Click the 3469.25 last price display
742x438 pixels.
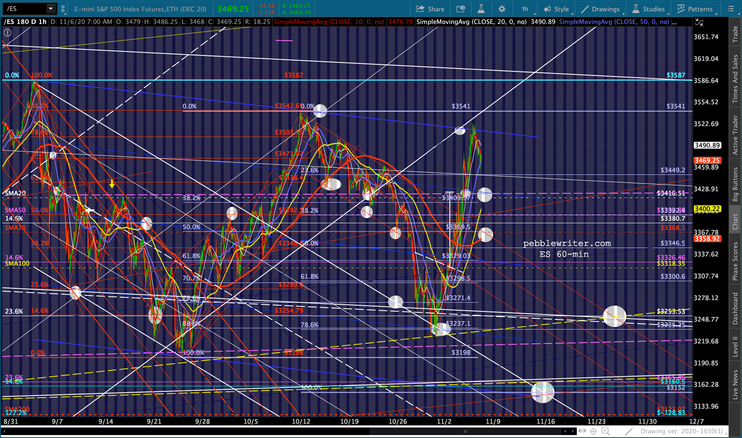click(233, 9)
